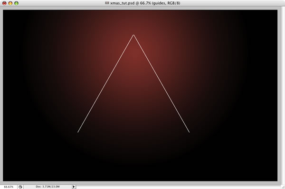Click the PSD document icon in title bar
285x189 pixels.
(x=107, y=3)
